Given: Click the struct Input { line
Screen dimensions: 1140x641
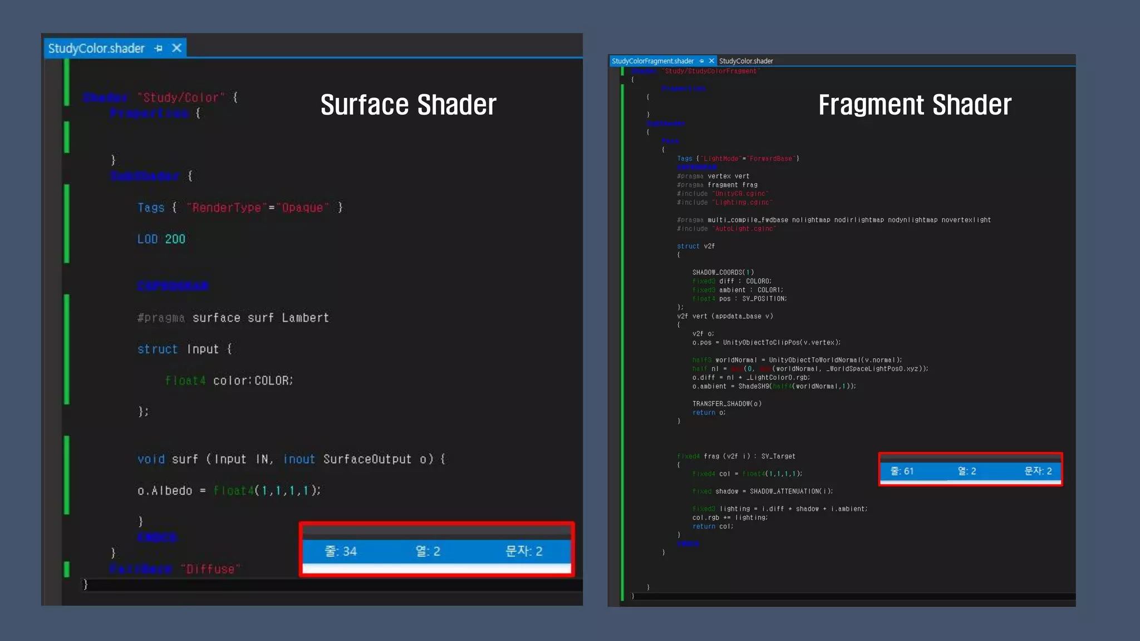Looking at the screenshot, I should click(185, 349).
